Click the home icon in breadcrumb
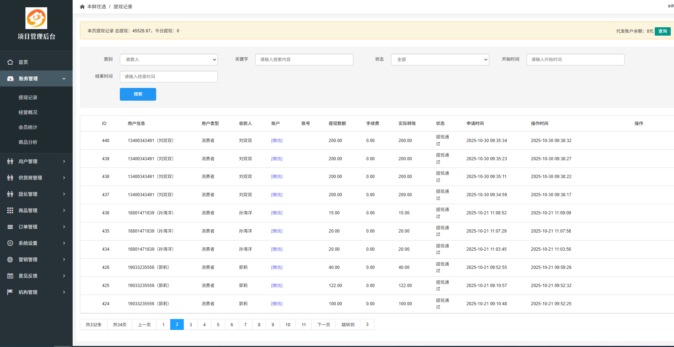Viewport: 674px width, 347px height. [82, 7]
